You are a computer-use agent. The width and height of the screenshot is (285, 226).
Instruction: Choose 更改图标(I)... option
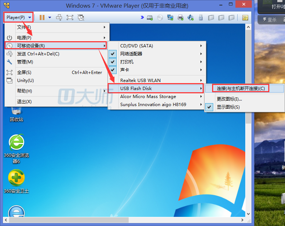tap(245, 99)
